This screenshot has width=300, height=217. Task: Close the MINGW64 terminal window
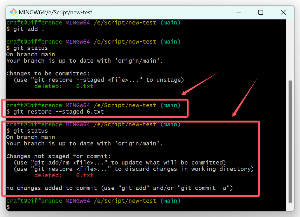tap(283, 12)
